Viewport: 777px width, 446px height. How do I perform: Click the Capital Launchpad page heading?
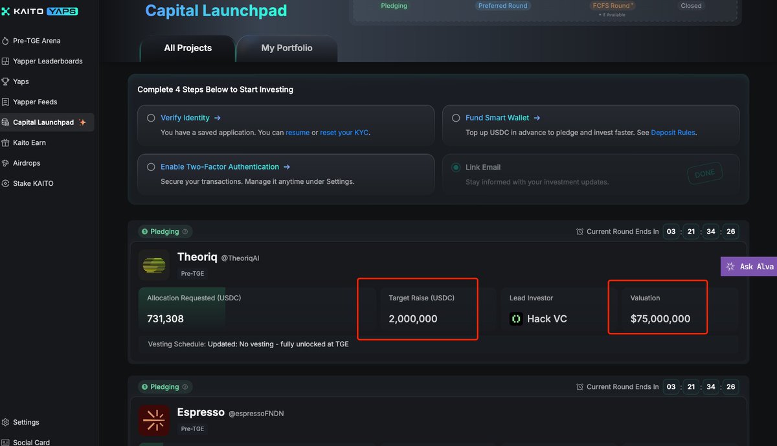click(x=216, y=11)
